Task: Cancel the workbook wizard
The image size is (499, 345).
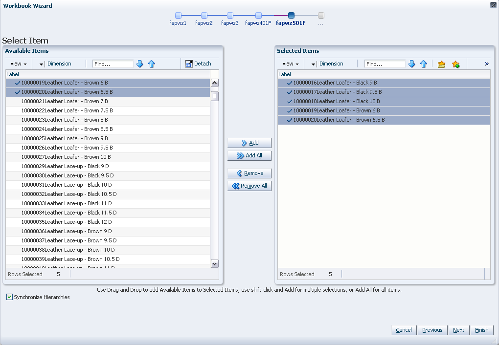Action: coord(404,330)
